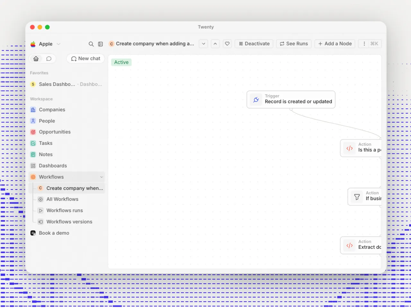
Task: Click the Apple workspace logo
Action: click(x=33, y=44)
